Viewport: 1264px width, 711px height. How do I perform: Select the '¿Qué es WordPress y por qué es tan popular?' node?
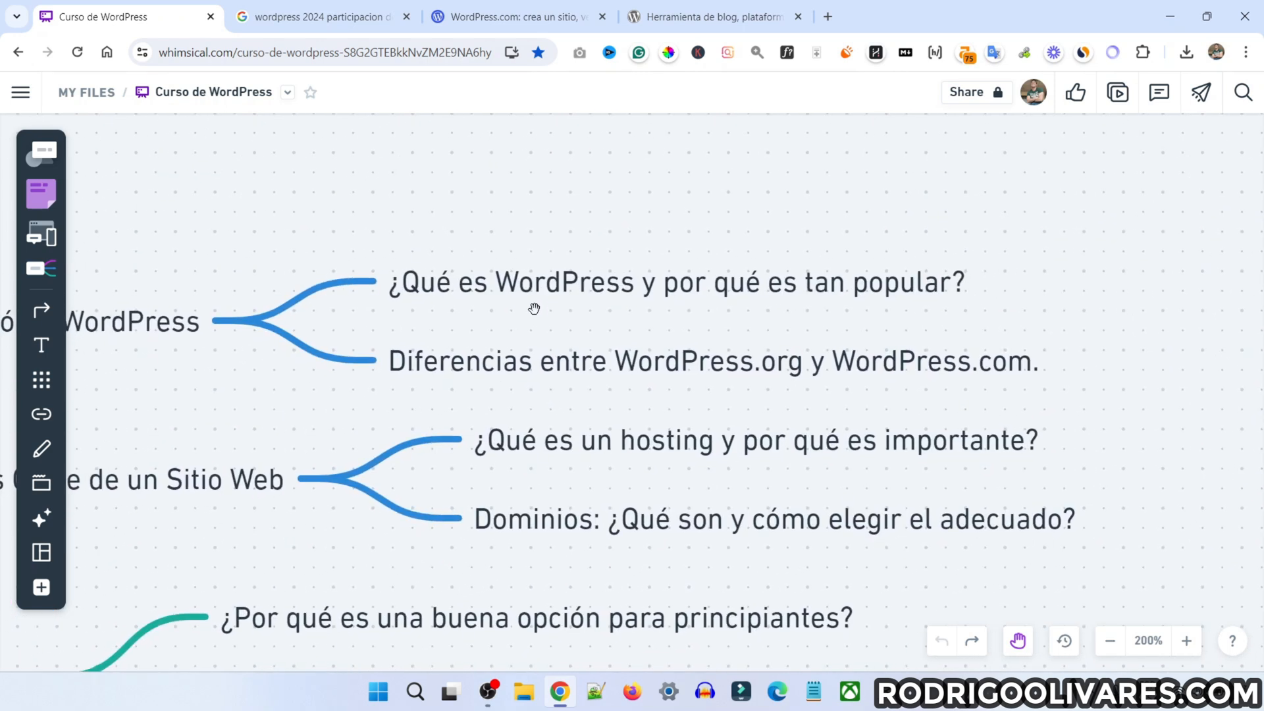coord(677,282)
